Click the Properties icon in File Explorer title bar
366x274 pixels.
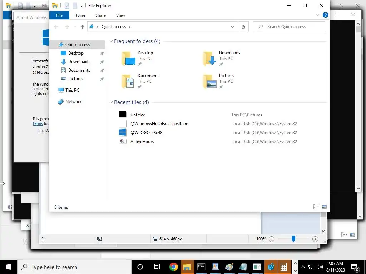(67, 6)
